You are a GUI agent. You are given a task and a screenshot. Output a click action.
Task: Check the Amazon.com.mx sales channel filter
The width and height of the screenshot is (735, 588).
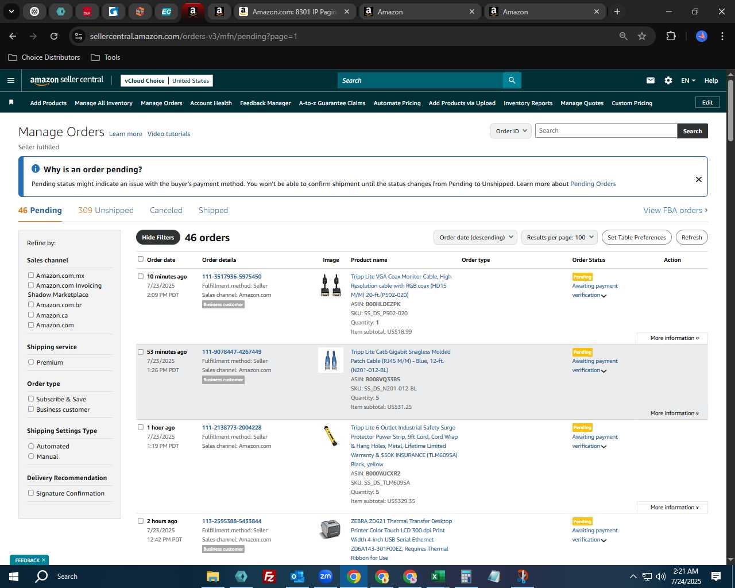(x=31, y=275)
